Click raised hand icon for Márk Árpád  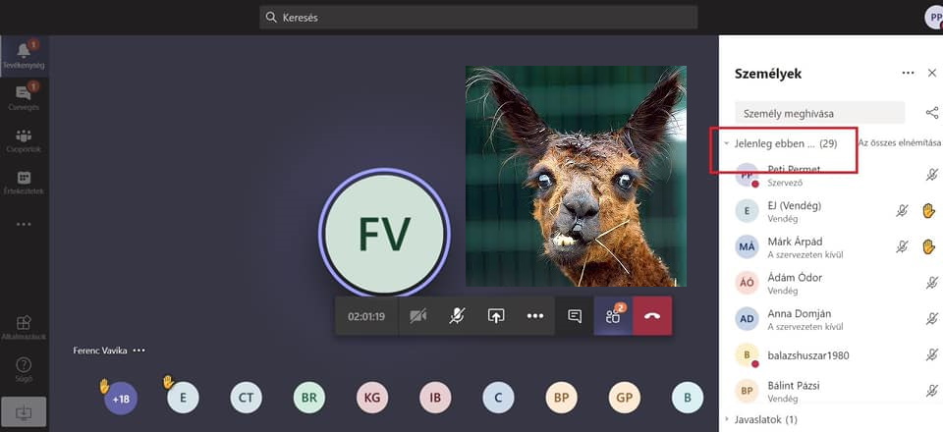pos(929,247)
